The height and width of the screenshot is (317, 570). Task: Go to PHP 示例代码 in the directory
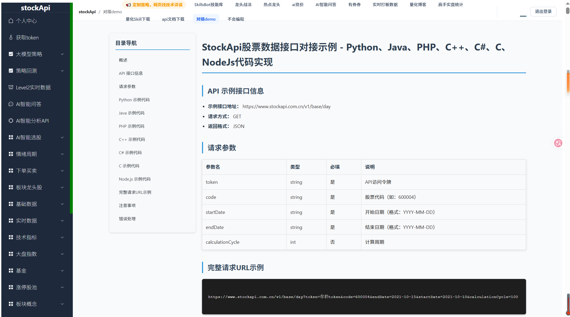132,126
